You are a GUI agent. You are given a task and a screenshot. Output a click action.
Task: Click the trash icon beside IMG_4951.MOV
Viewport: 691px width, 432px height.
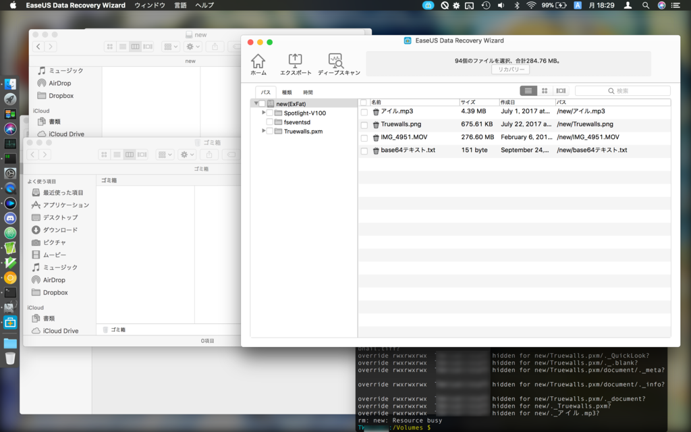tap(376, 138)
